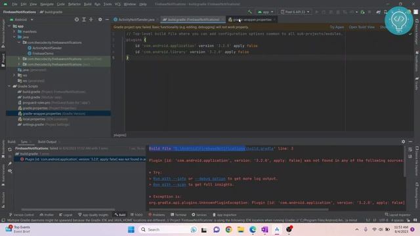
Task: Open the Refactor menu
Action: [74, 4]
